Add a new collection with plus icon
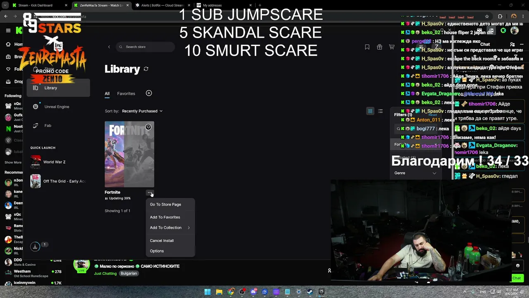 click(149, 93)
